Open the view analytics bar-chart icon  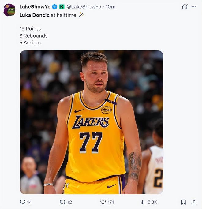[143, 202]
